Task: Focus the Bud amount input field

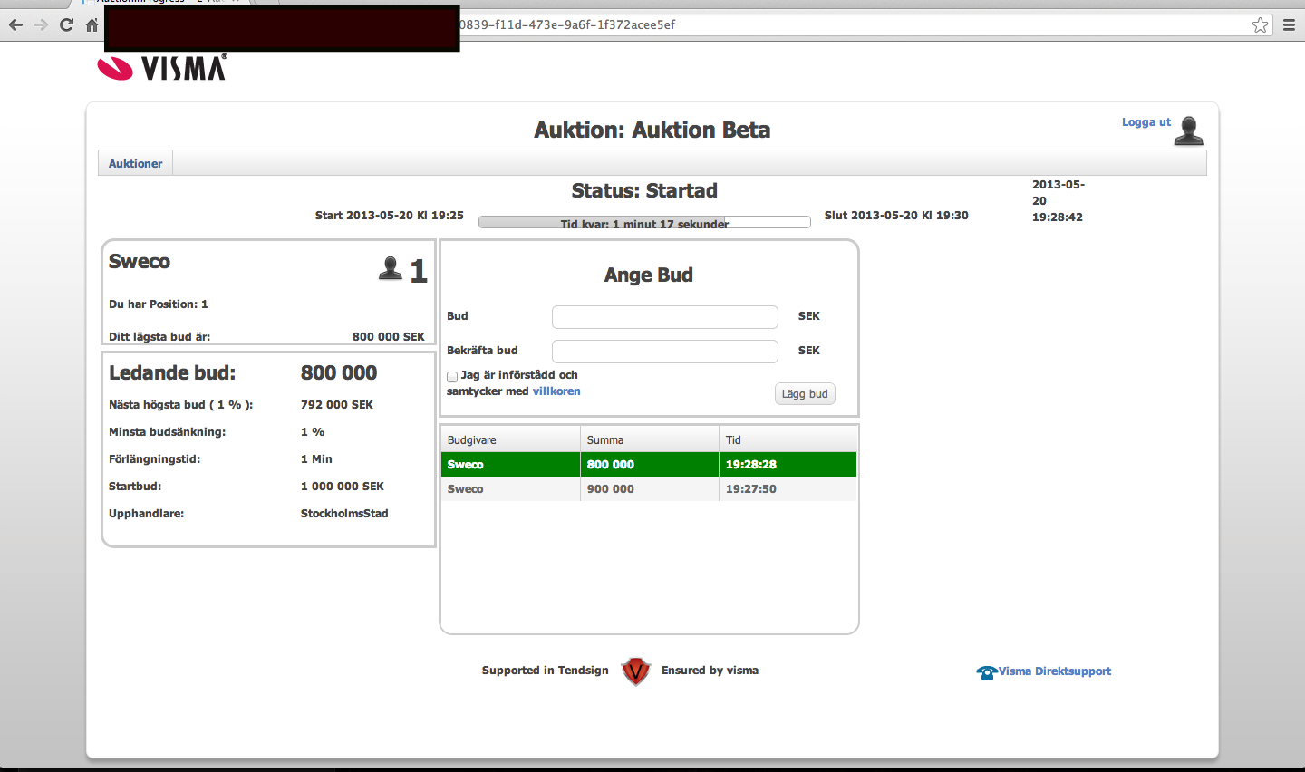Action: click(665, 316)
